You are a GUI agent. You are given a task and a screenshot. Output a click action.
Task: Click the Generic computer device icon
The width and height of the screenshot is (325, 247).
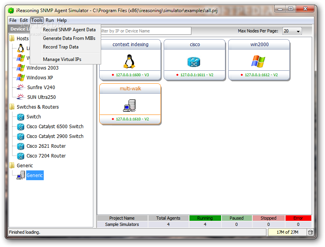pos(21,175)
